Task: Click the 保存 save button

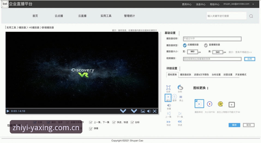Action: 234,125
